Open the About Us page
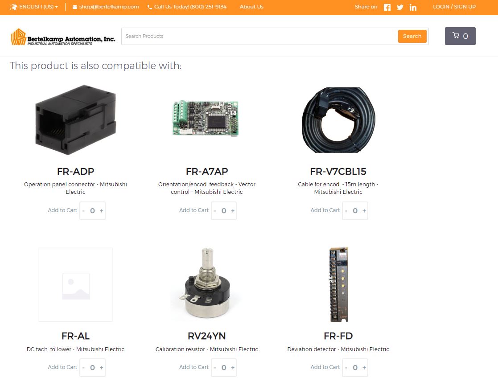Image resolution: width=498 pixels, height=390 pixels. click(x=251, y=7)
